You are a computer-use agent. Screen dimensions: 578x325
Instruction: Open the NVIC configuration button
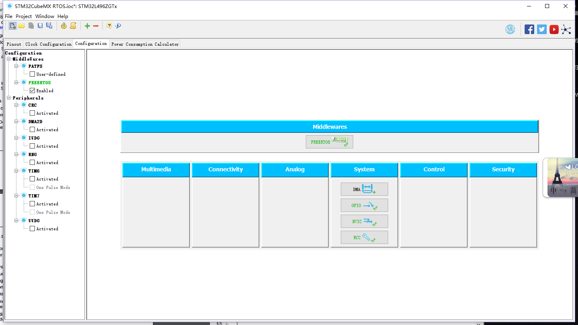click(x=364, y=221)
